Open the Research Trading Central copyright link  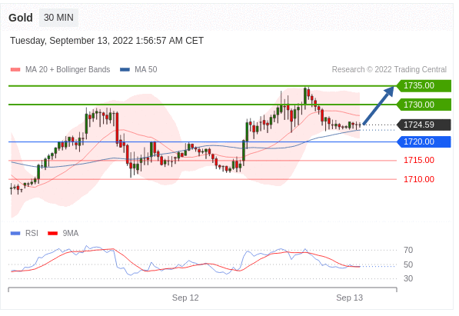389,69
